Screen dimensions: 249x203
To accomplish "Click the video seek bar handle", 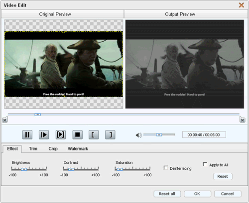I will [37, 115].
